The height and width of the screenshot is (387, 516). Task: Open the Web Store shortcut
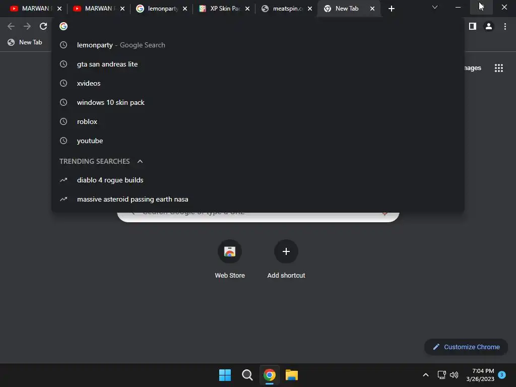coord(230,260)
